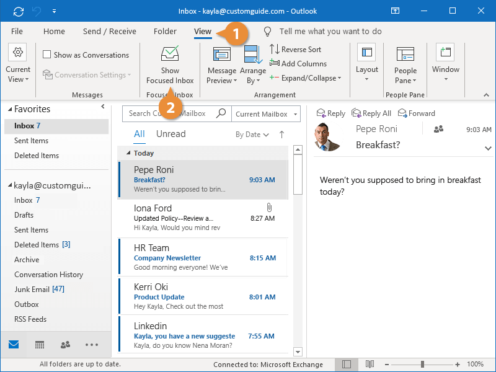Image resolution: width=496 pixels, height=372 pixels.
Task: Open the Layout menu
Action: click(x=366, y=63)
